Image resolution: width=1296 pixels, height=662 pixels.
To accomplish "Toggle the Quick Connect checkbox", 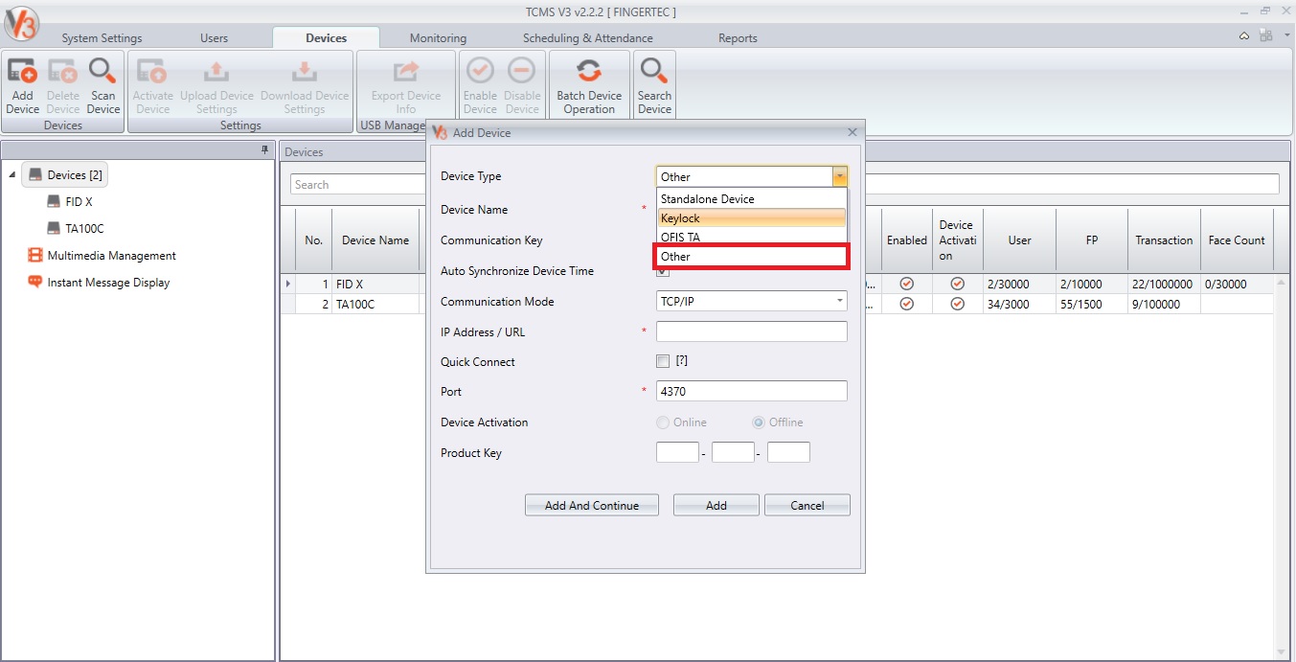I will coord(663,361).
